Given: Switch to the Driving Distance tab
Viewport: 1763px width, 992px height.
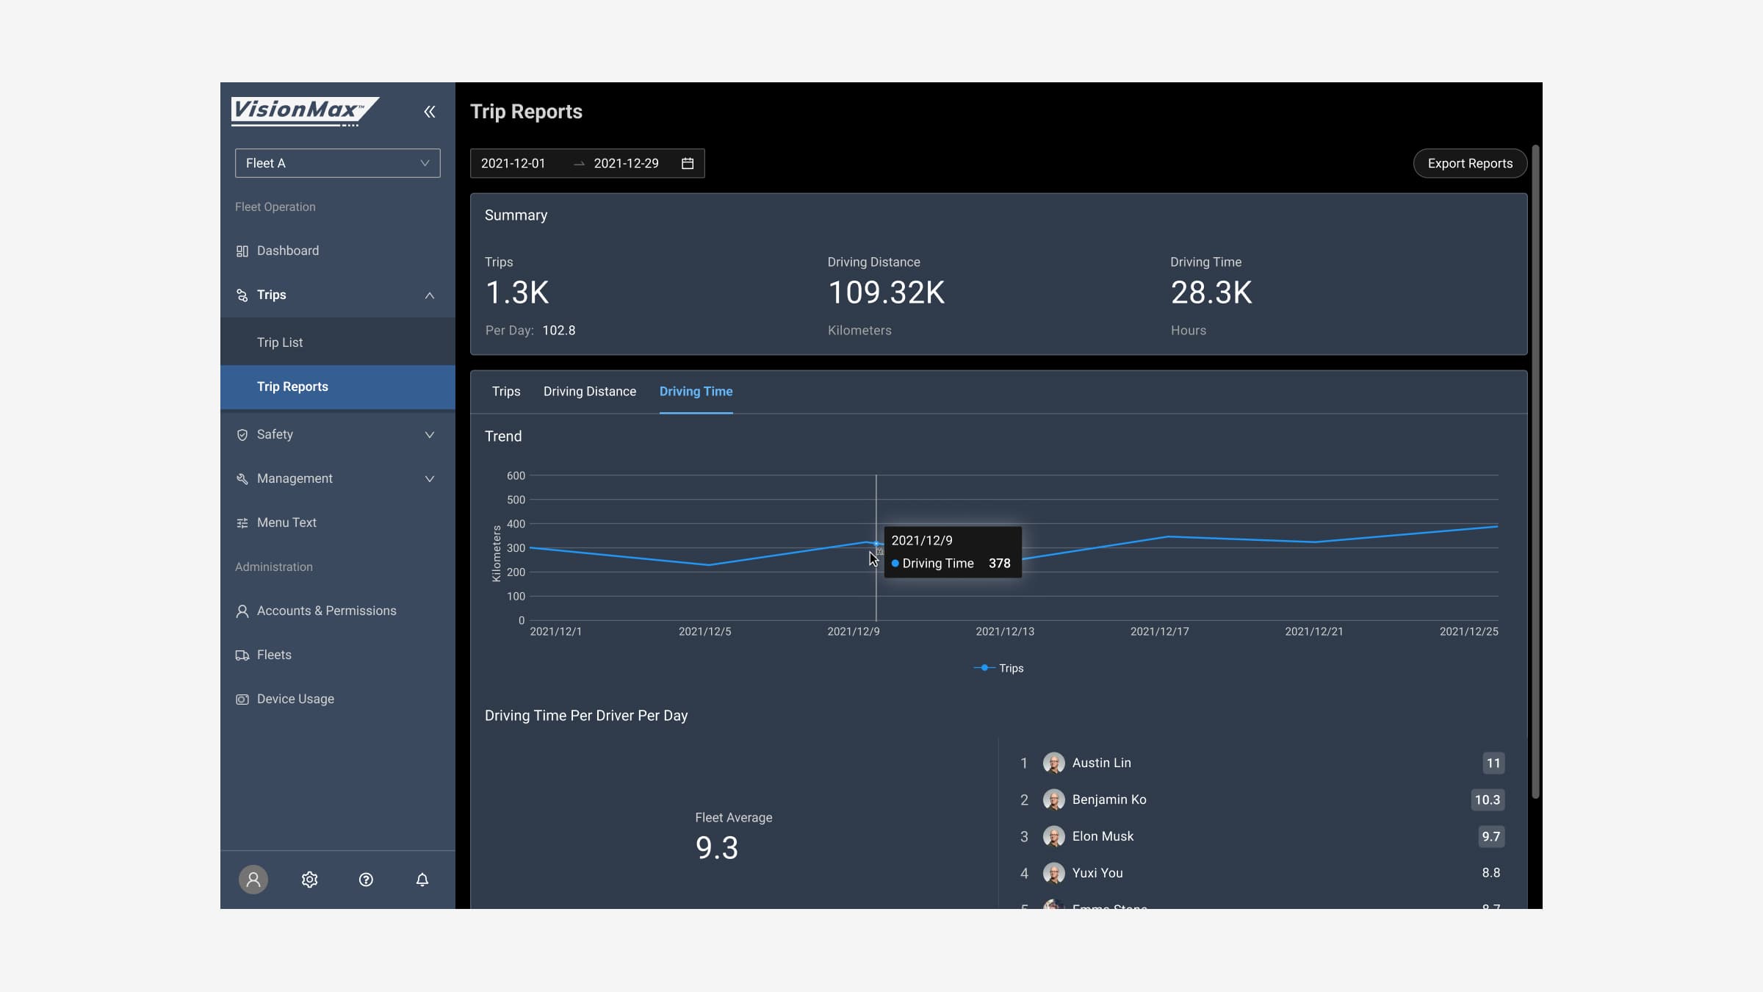Looking at the screenshot, I should (x=589, y=392).
